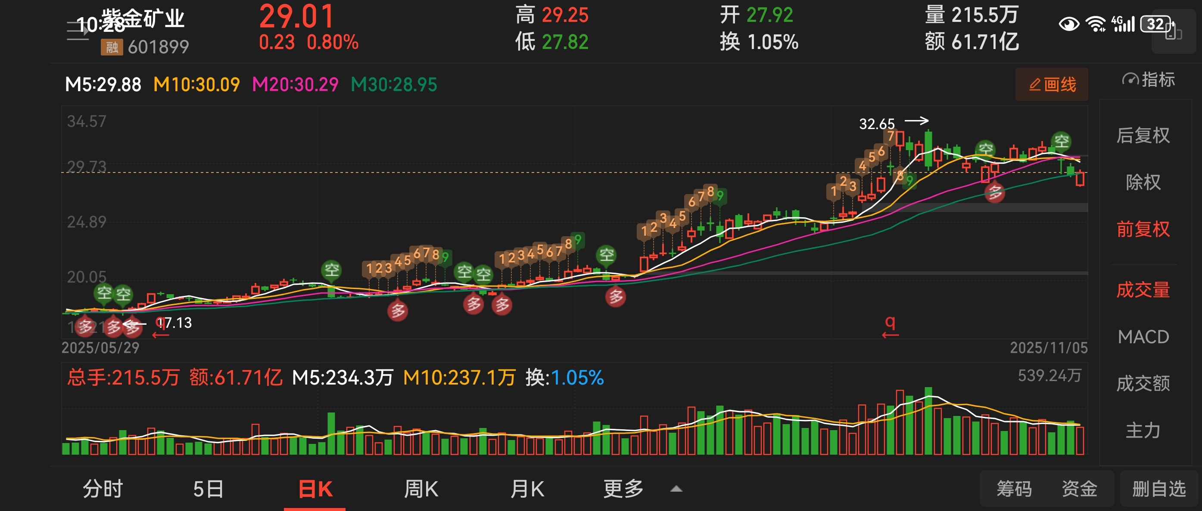Switch to the 周K weekly tab
Image resolution: width=1202 pixels, height=511 pixels.
(x=421, y=489)
